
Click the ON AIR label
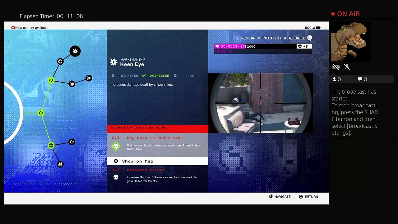click(348, 14)
